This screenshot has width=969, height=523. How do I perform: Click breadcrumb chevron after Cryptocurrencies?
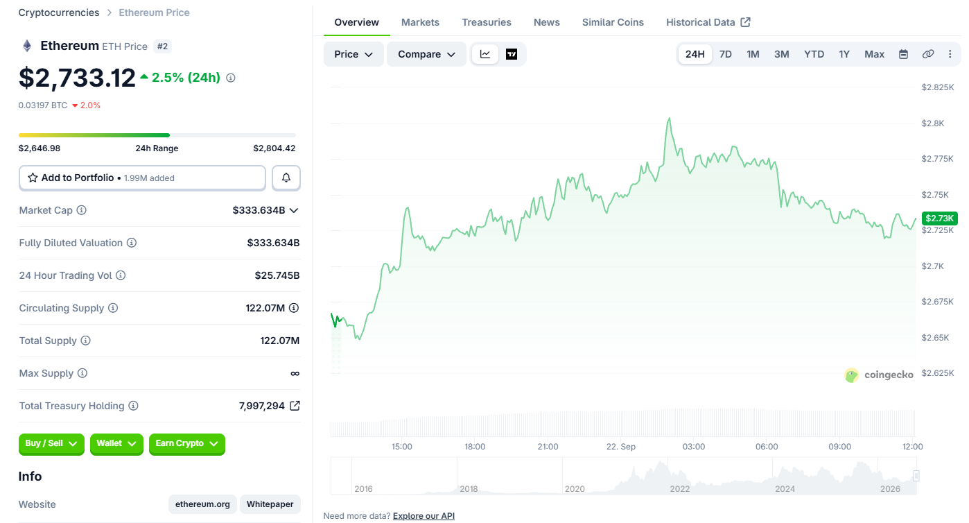coord(109,12)
